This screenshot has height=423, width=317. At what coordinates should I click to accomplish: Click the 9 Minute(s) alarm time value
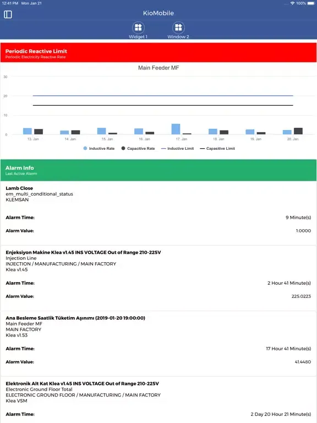[x=298, y=218]
